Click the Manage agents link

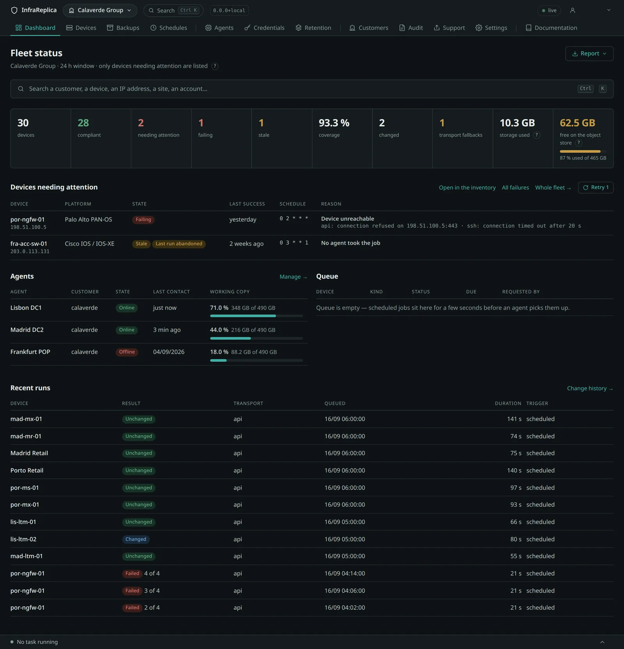[x=293, y=277]
